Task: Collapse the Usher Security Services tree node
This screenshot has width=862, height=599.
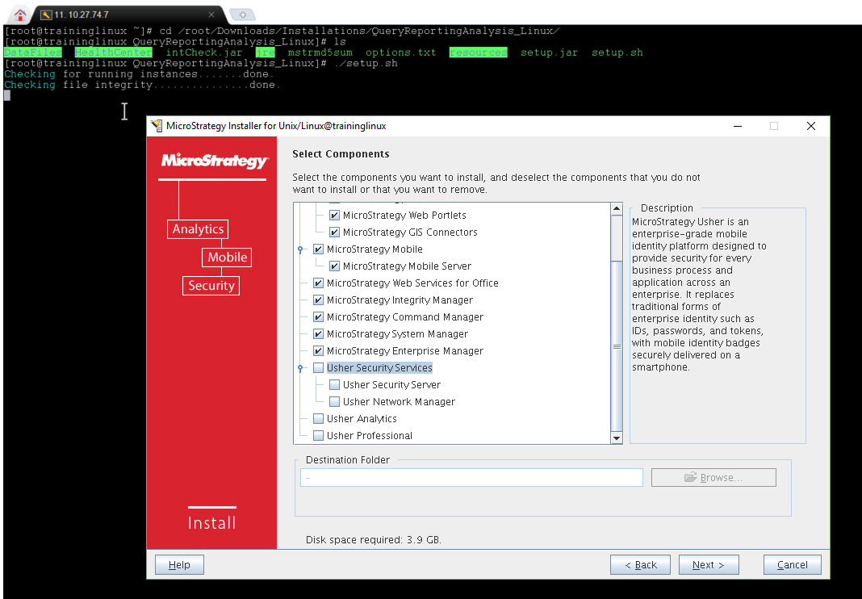Action: (301, 368)
